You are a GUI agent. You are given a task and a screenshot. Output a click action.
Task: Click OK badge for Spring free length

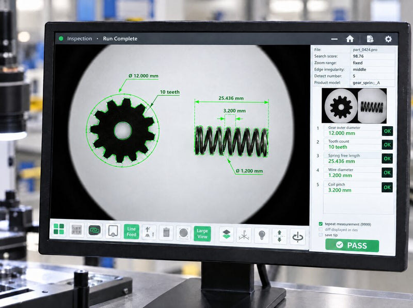click(x=387, y=159)
